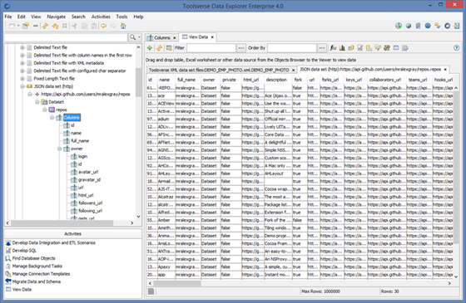
Task: Click the server book icon at top right
Action: tap(418, 26)
